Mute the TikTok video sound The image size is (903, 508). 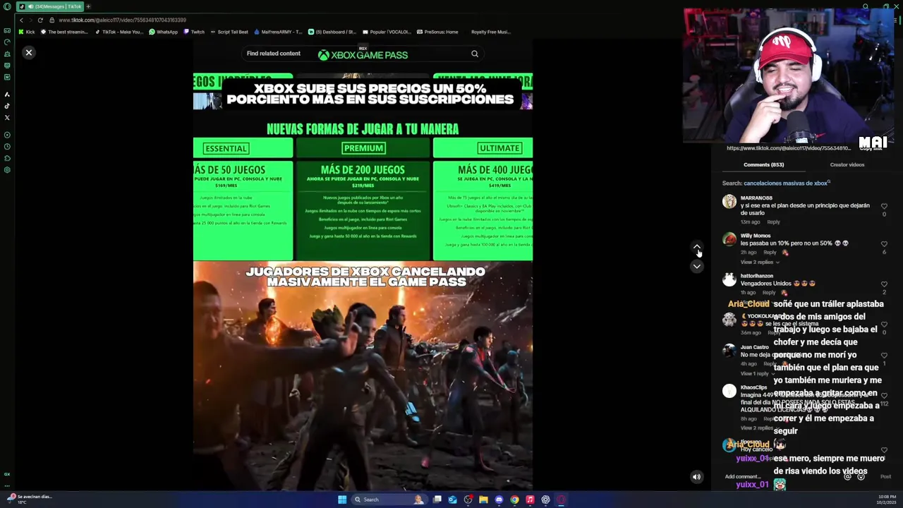(696, 477)
